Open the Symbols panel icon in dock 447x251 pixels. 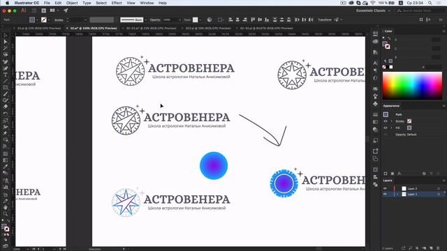click(376, 104)
